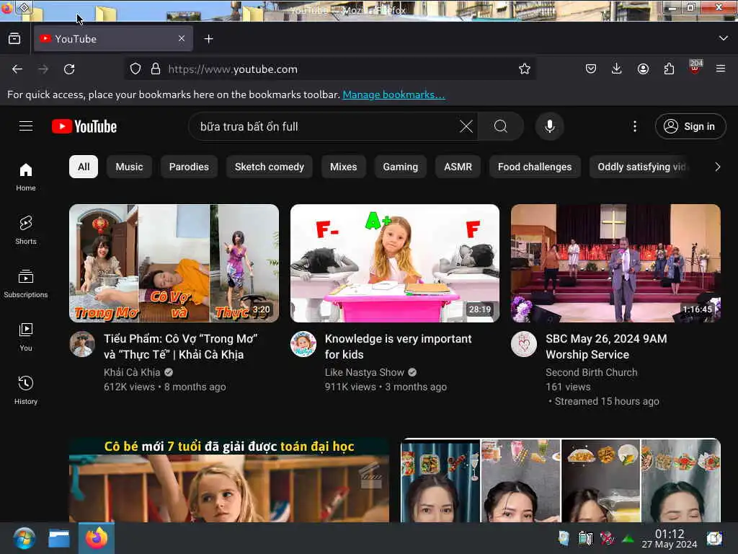The width and height of the screenshot is (738, 554).
Task: Open the You section in sidebar
Action: (x=26, y=337)
